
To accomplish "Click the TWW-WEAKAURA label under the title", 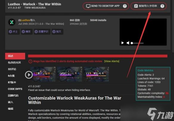I will (x=35, y=8).
